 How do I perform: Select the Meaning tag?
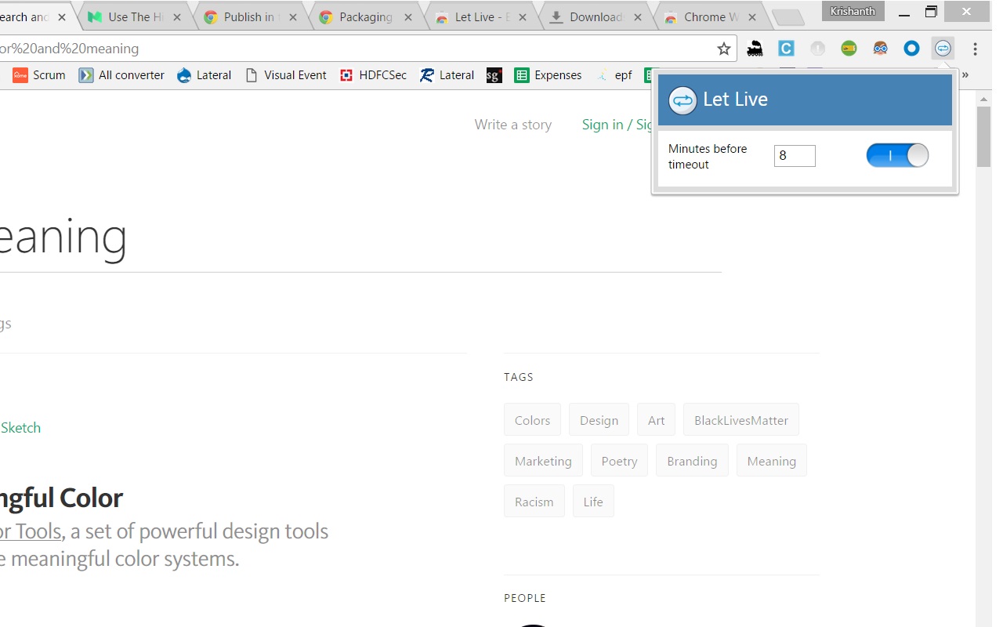pos(772,461)
